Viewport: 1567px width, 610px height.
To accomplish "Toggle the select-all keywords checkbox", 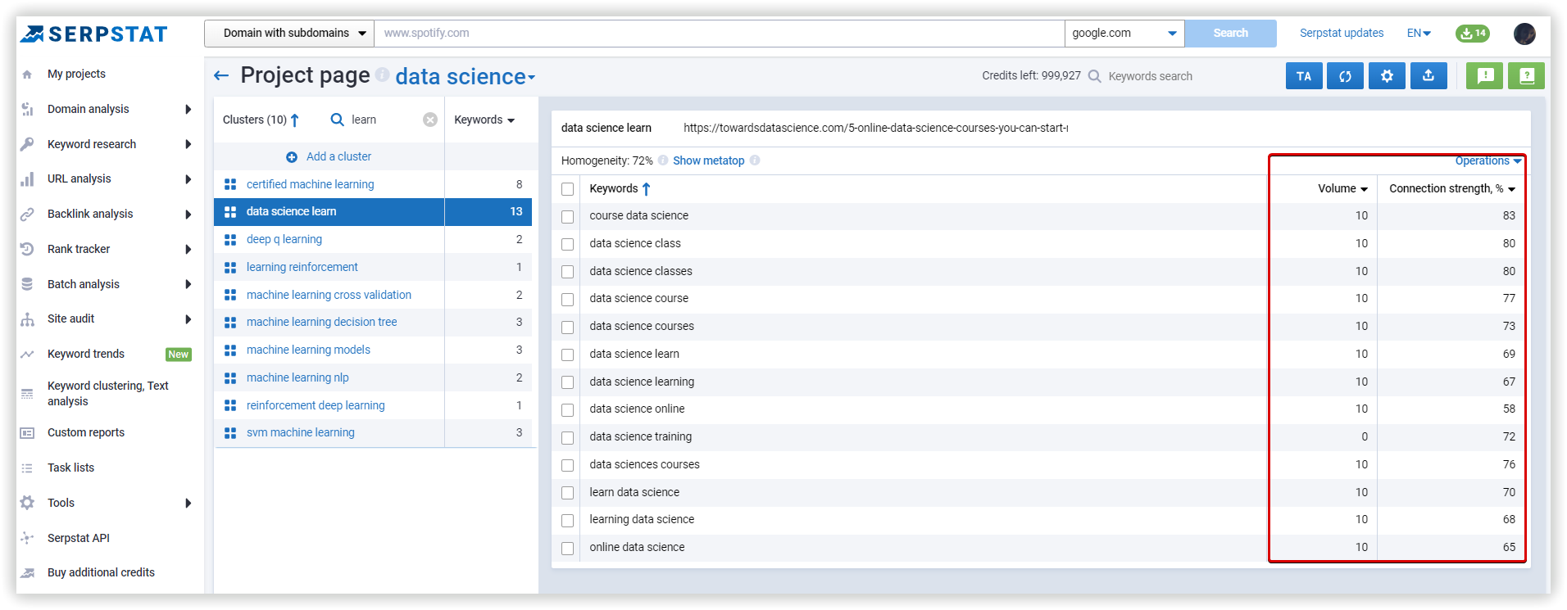I will (567, 189).
